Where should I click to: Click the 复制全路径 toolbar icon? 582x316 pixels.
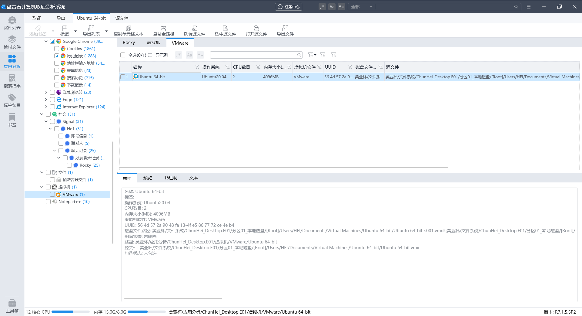(163, 31)
